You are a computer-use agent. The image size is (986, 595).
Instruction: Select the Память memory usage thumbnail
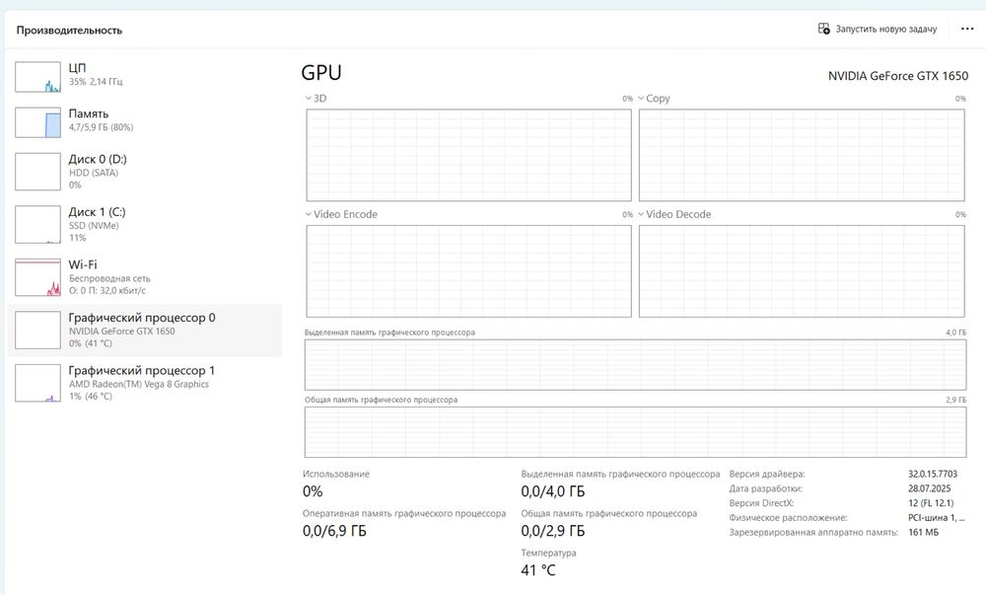[x=38, y=122]
